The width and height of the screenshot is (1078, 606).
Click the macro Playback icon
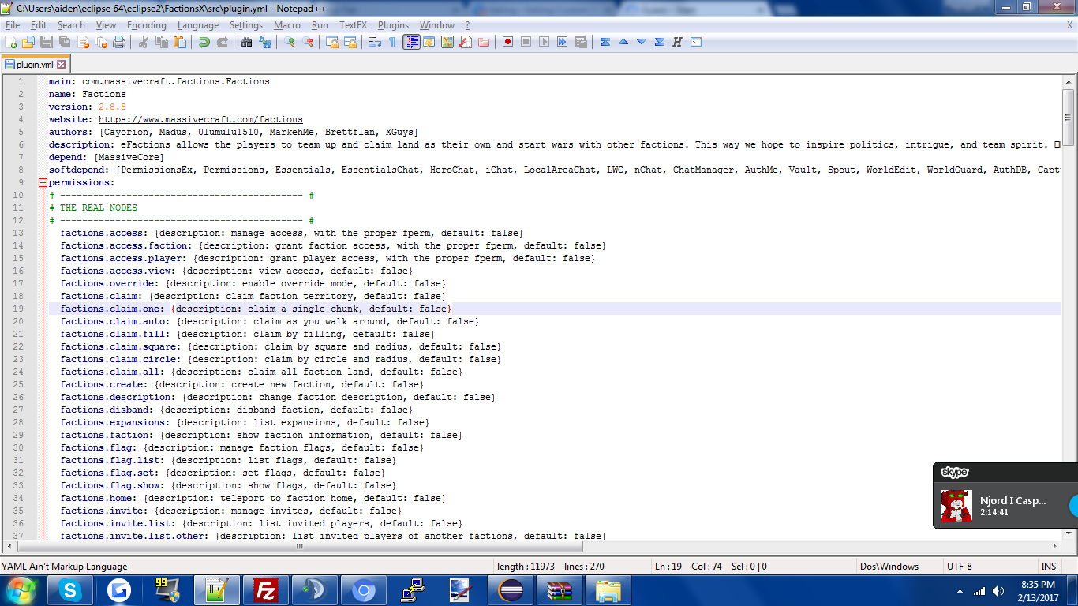(545, 42)
